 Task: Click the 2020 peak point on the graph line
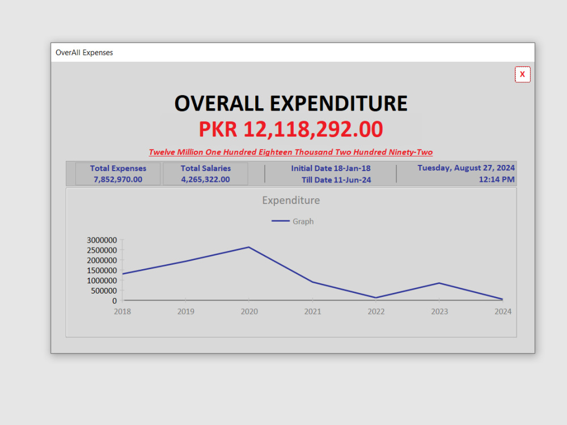[249, 247]
